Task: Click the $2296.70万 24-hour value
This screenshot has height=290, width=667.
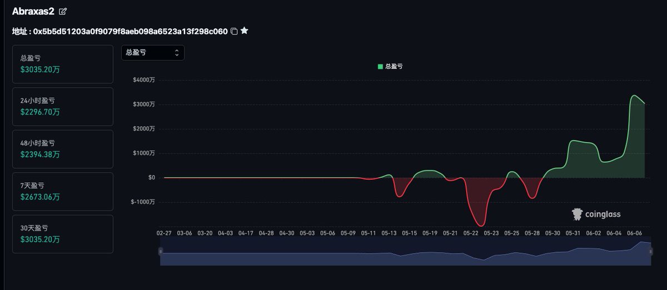Action: coord(40,112)
